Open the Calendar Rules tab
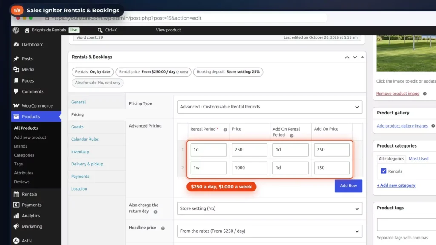The width and height of the screenshot is (436, 245). pyautogui.click(x=85, y=139)
